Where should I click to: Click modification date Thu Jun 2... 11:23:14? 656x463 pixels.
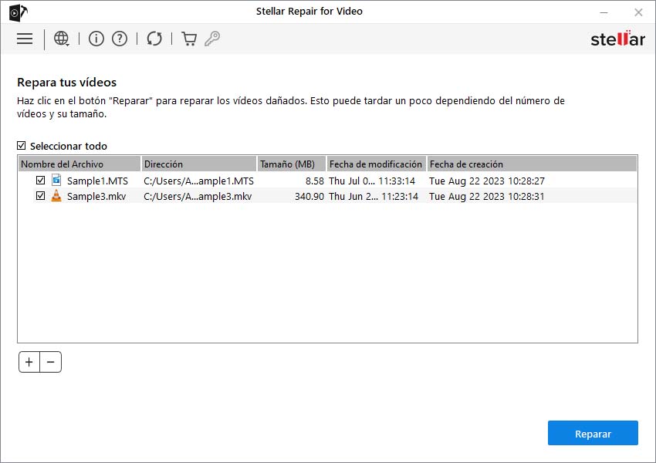tap(374, 196)
